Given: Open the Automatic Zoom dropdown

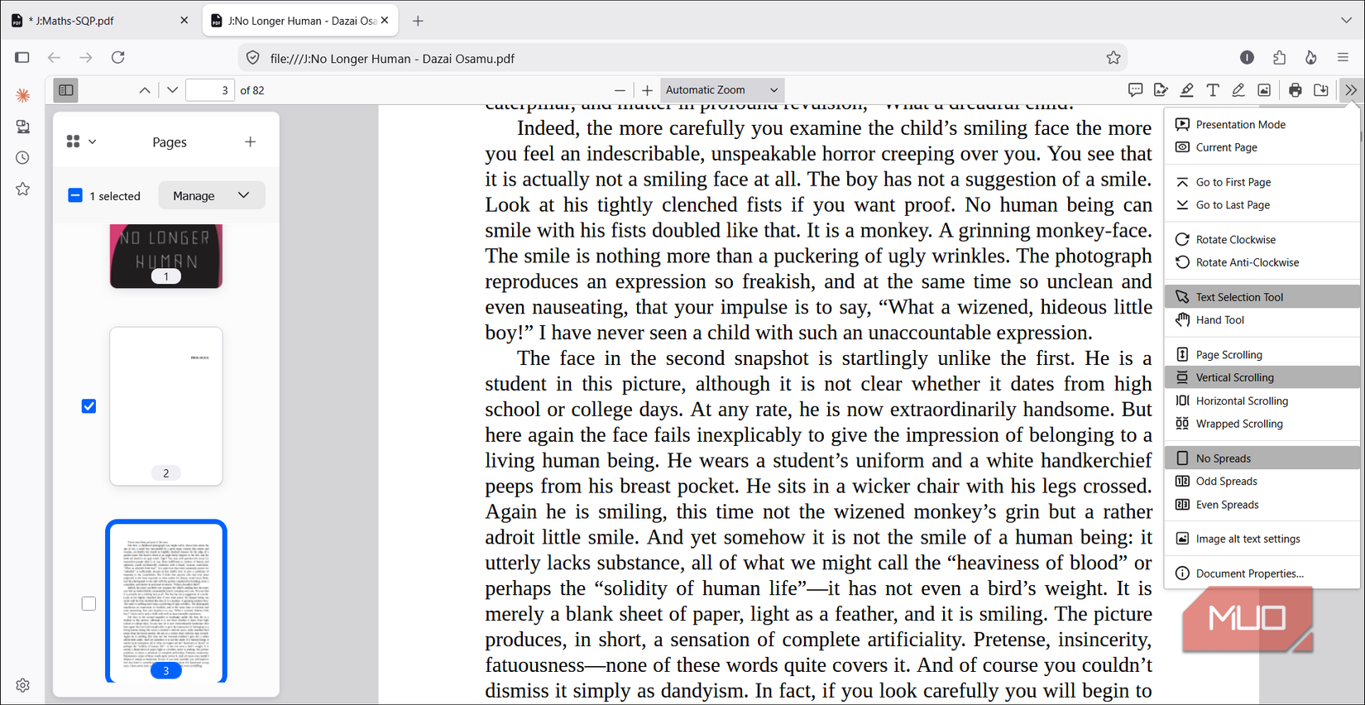Looking at the screenshot, I should [x=721, y=90].
